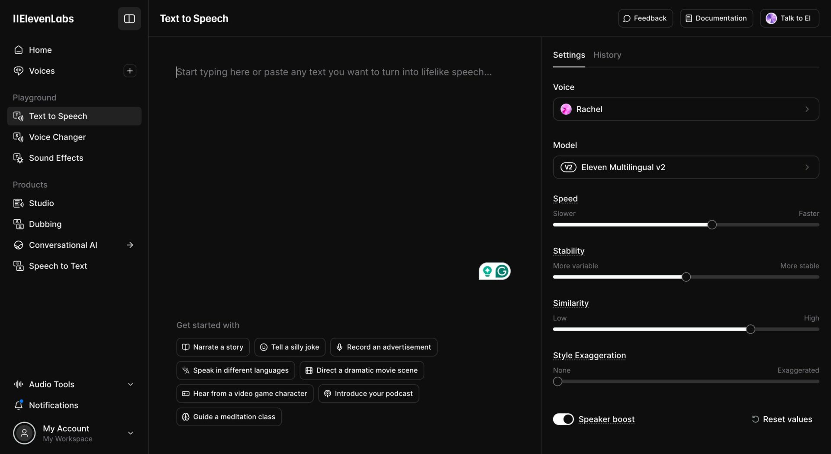Image resolution: width=831 pixels, height=454 pixels.
Task: Choose Guide a meditation class prompt
Action: pyautogui.click(x=229, y=417)
